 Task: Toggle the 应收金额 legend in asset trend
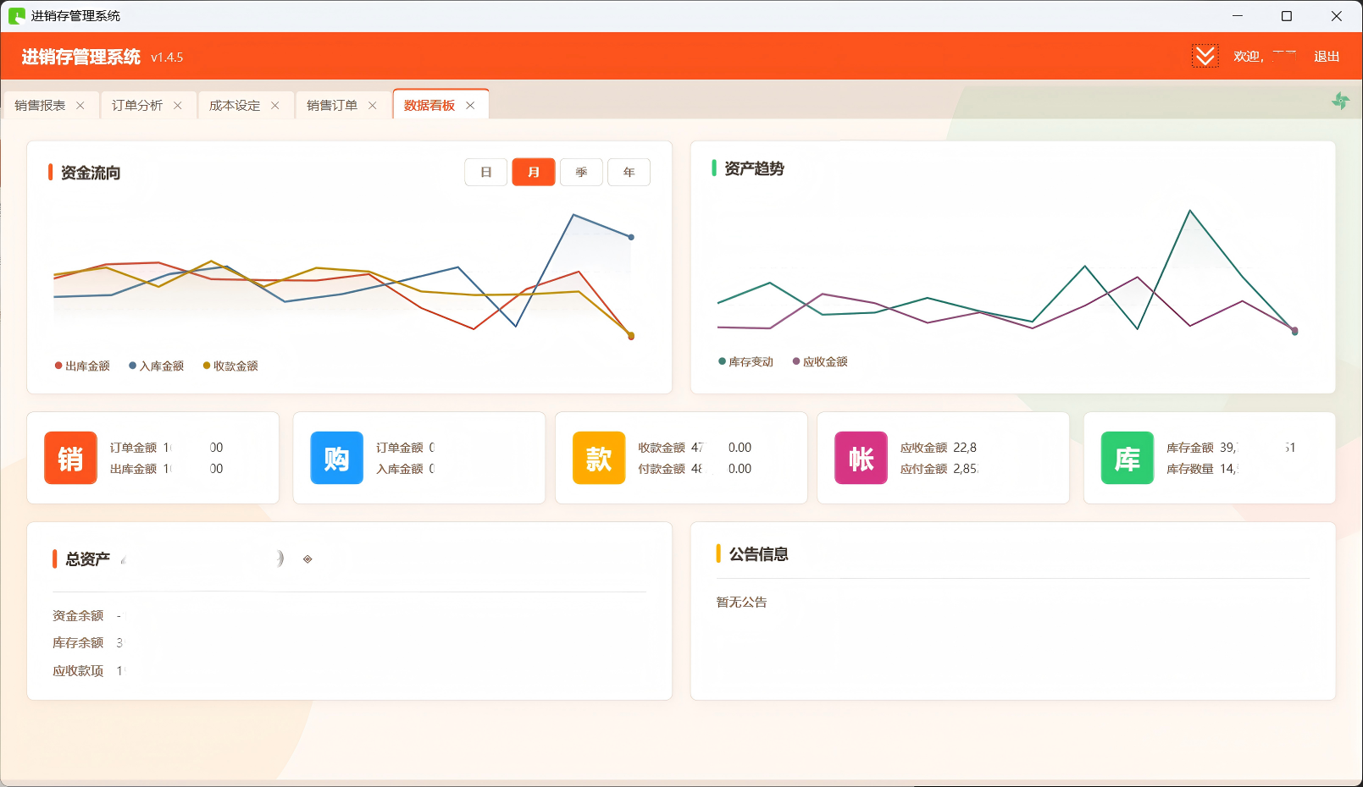[x=820, y=361]
